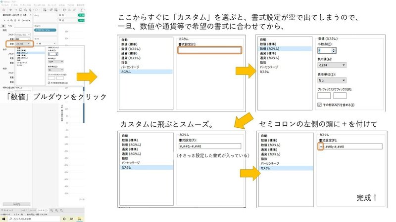This screenshot has height=222, width=396.
Task: Open the フォント Tableau Book dropdown
Action: point(22,35)
